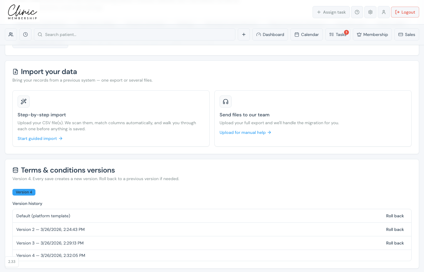Click the 2.33 version label
This screenshot has height=272, width=424.
(x=12, y=262)
